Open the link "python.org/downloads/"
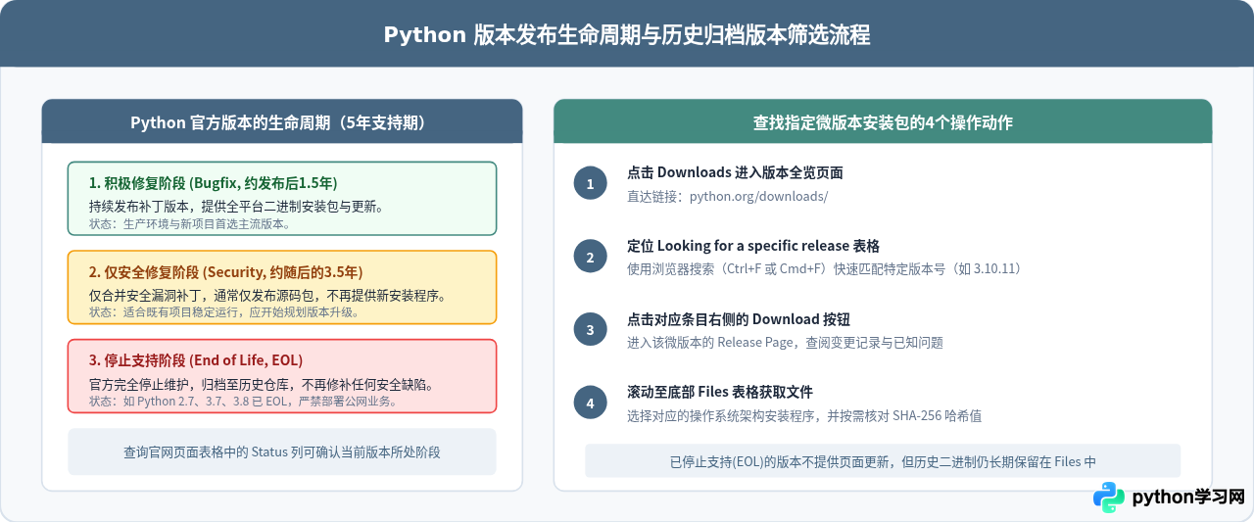This screenshot has height=523, width=1254. coord(759,196)
